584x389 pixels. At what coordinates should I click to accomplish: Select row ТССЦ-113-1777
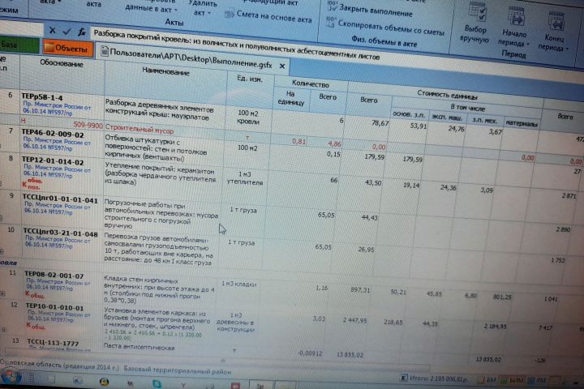click(53, 343)
